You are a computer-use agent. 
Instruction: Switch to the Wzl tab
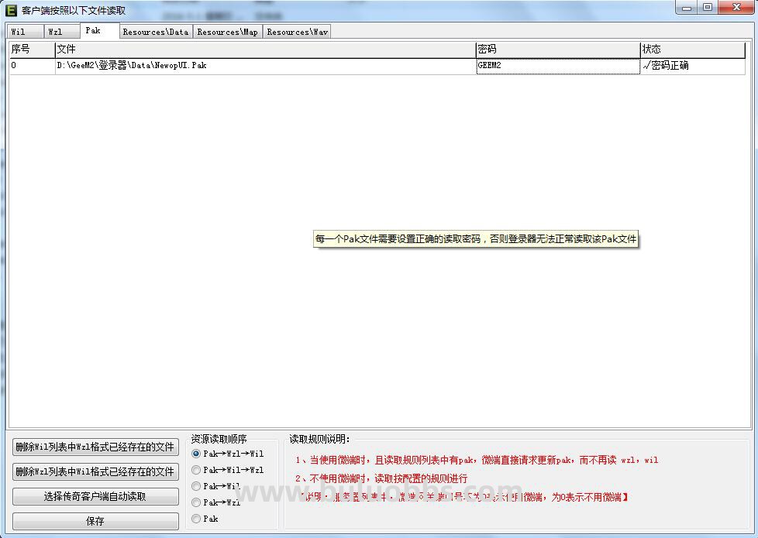(62, 32)
